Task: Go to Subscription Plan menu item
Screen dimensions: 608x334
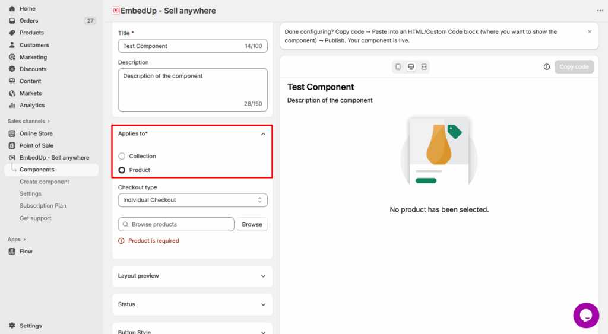Action: [x=43, y=206]
